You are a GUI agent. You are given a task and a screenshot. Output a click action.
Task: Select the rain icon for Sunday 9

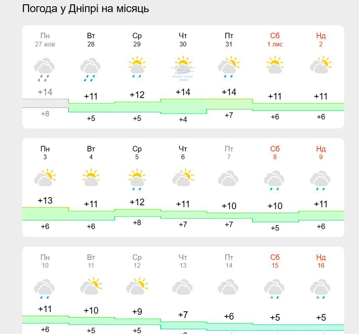(321, 179)
